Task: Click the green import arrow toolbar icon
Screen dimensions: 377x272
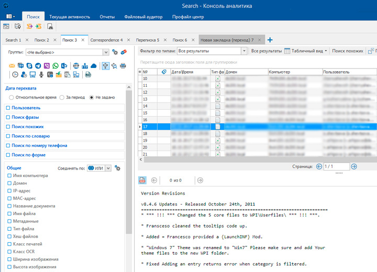Action: point(38,26)
